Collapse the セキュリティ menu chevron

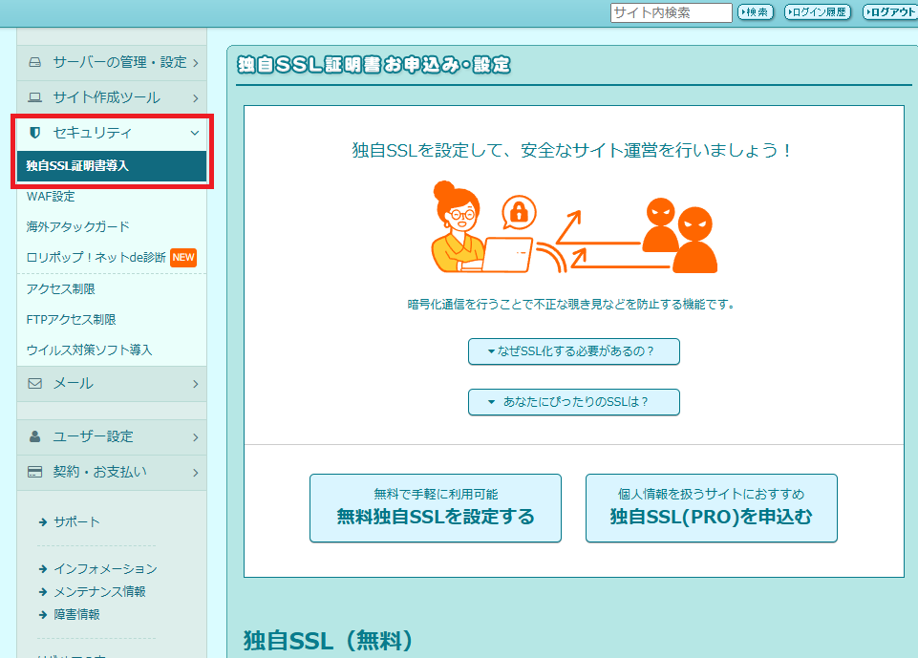[195, 133]
